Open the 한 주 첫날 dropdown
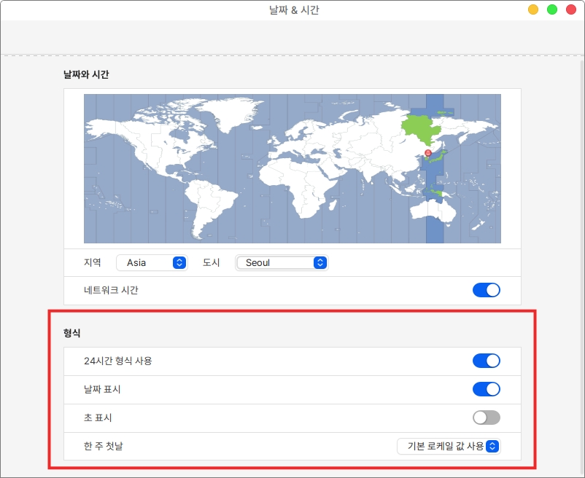Image resolution: width=585 pixels, height=478 pixels. [x=449, y=446]
